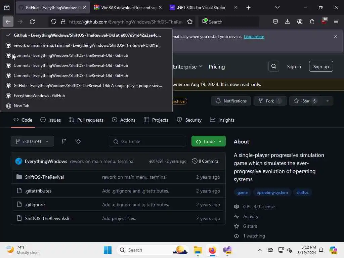
Task: Open the Pocket save icon
Action: 275,22
